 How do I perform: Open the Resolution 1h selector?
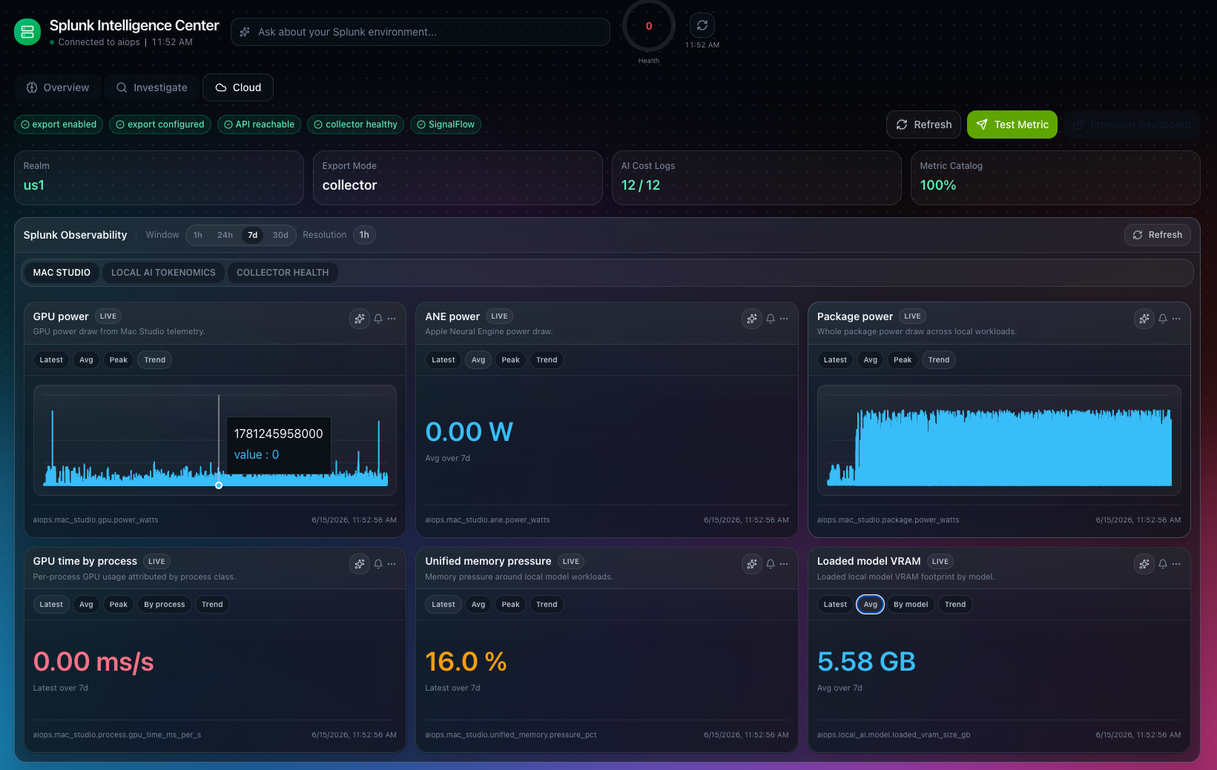(x=364, y=235)
